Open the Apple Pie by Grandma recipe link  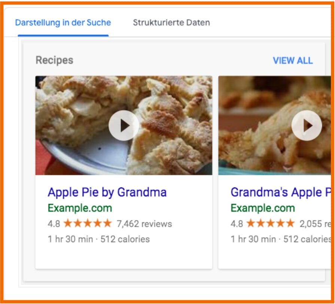(x=107, y=192)
